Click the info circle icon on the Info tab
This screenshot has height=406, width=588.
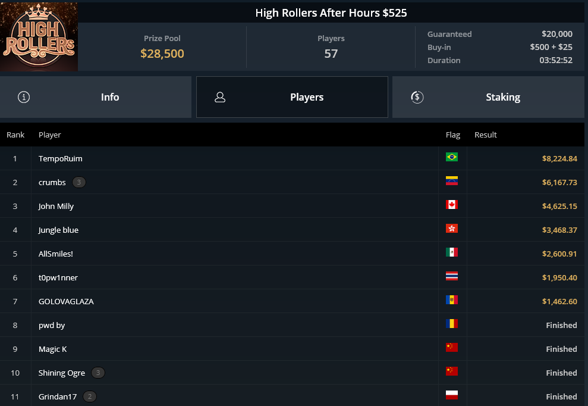click(x=24, y=96)
